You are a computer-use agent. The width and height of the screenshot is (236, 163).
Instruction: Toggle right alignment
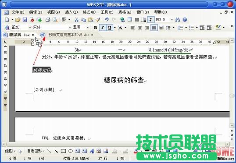tap(147, 28)
